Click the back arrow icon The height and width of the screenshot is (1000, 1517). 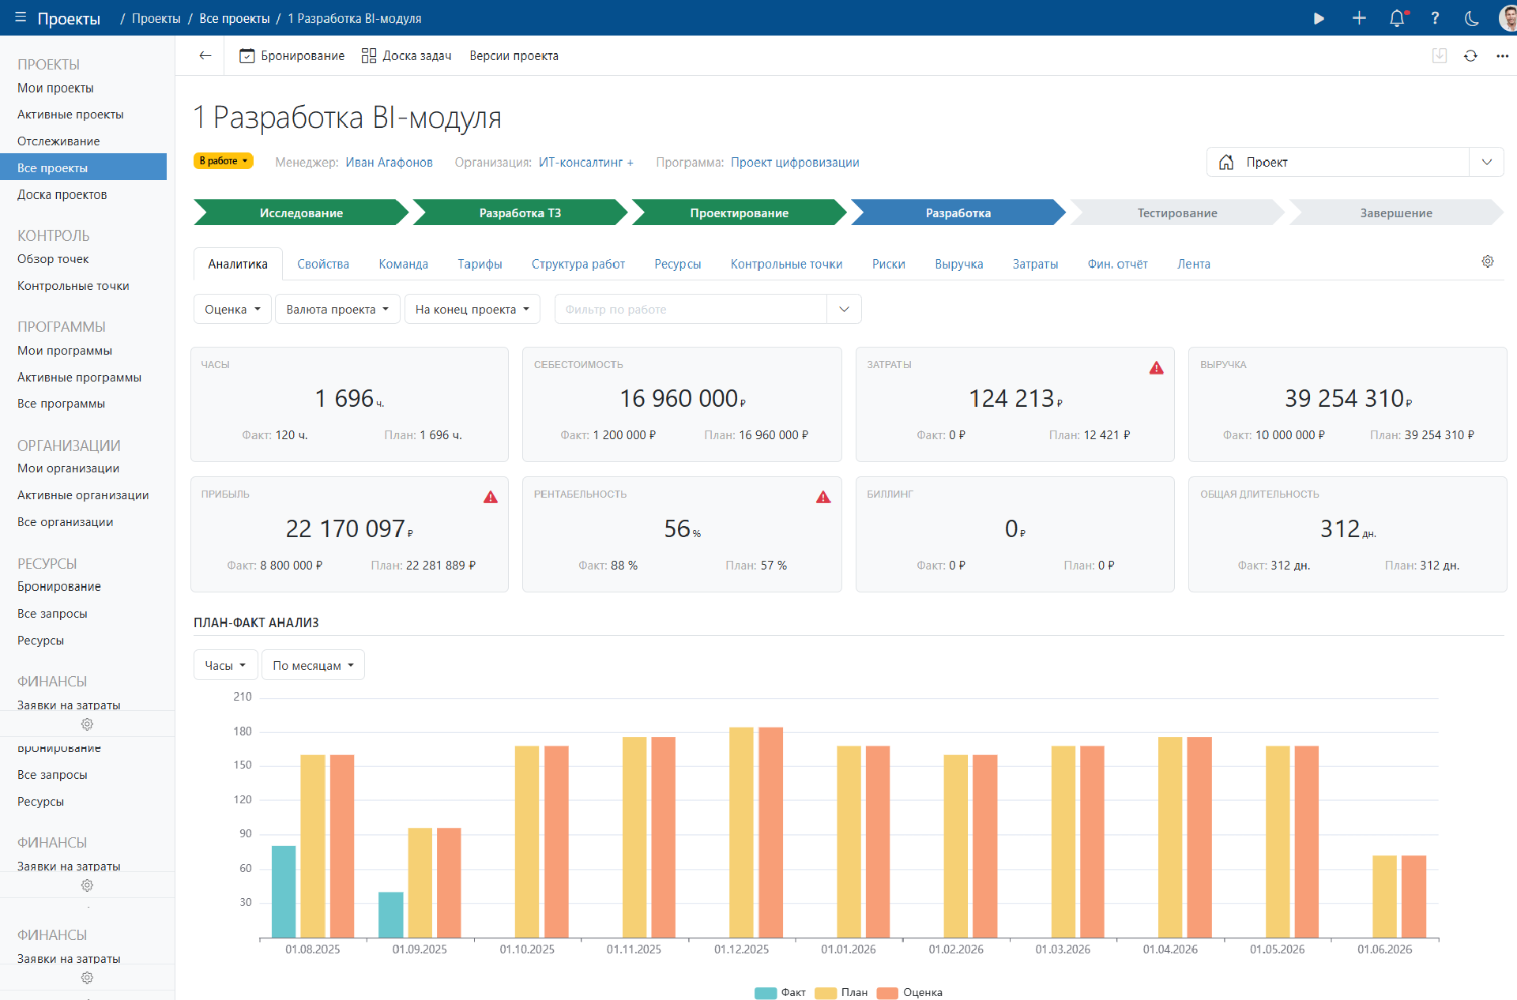(205, 56)
